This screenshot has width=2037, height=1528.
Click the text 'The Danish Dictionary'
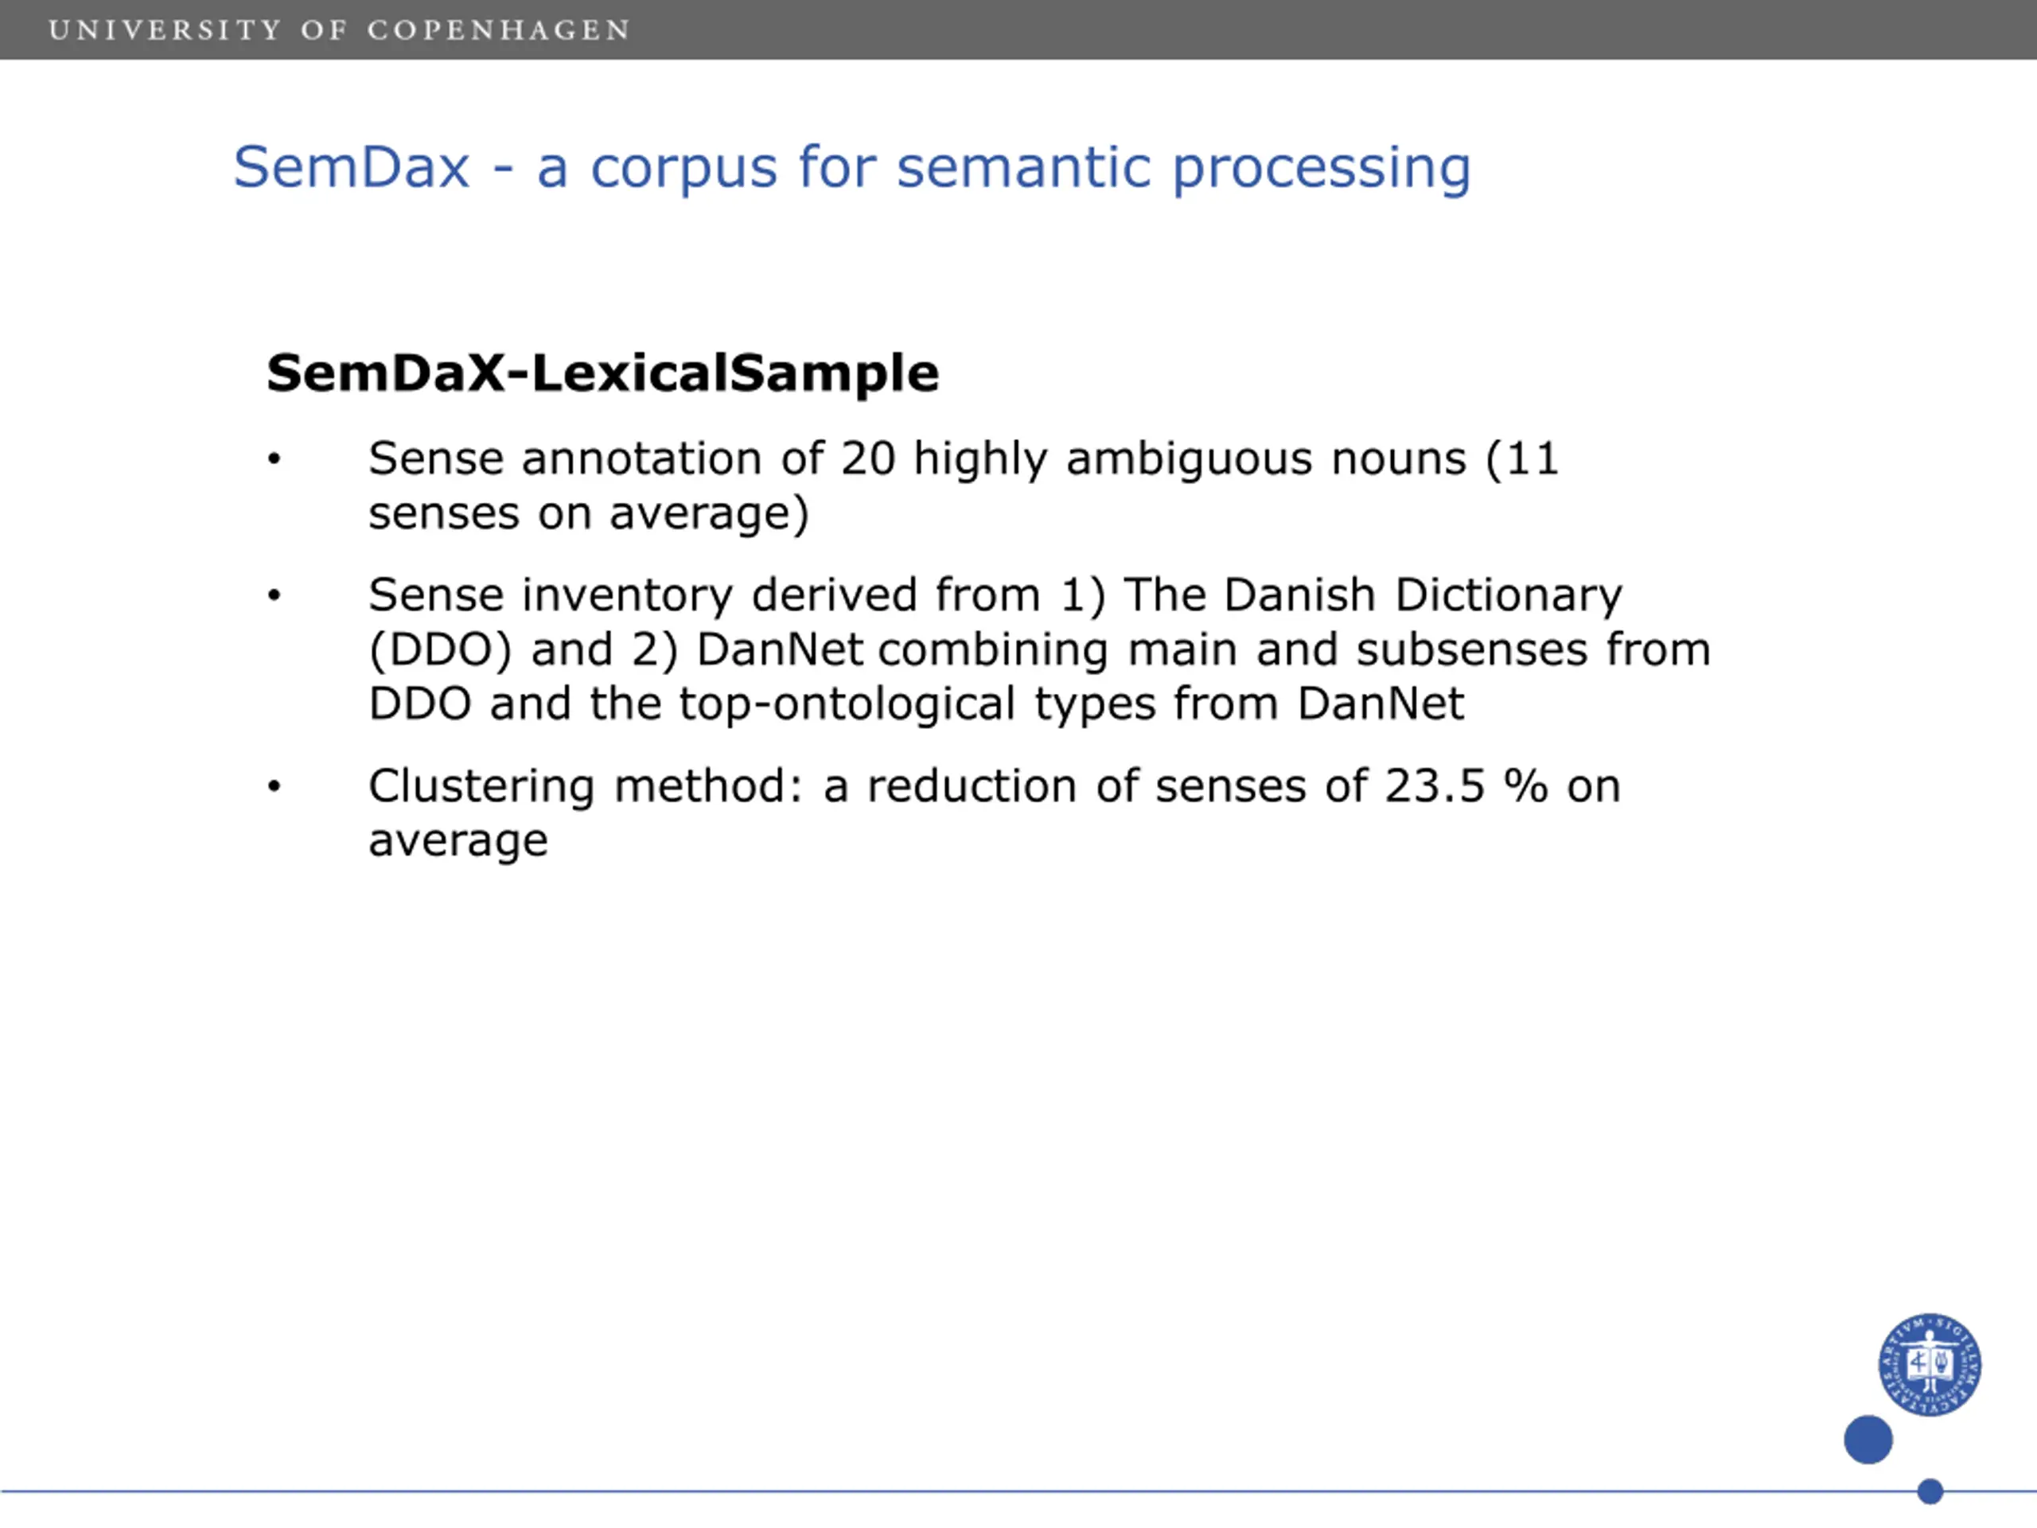tap(1373, 595)
